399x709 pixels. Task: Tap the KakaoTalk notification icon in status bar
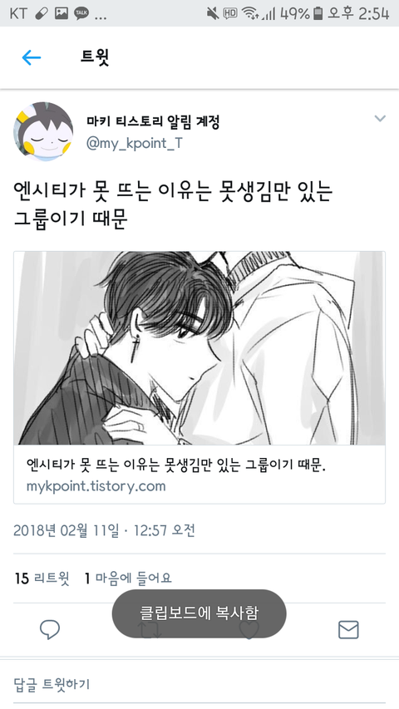coord(81,13)
